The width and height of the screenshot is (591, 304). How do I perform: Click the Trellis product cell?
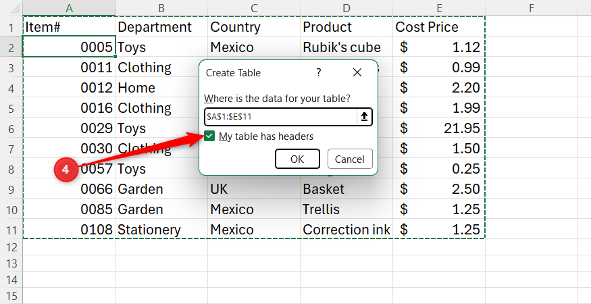point(346,209)
